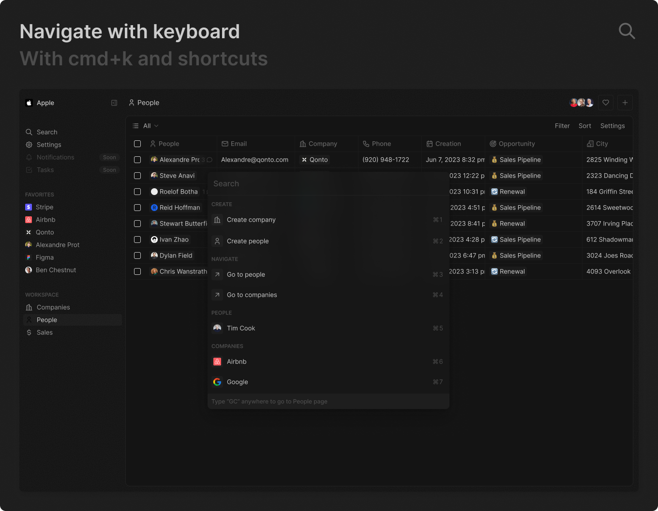Open the Apple workspace switcher
This screenshot has height=511, width=658.
coord(41,103)
